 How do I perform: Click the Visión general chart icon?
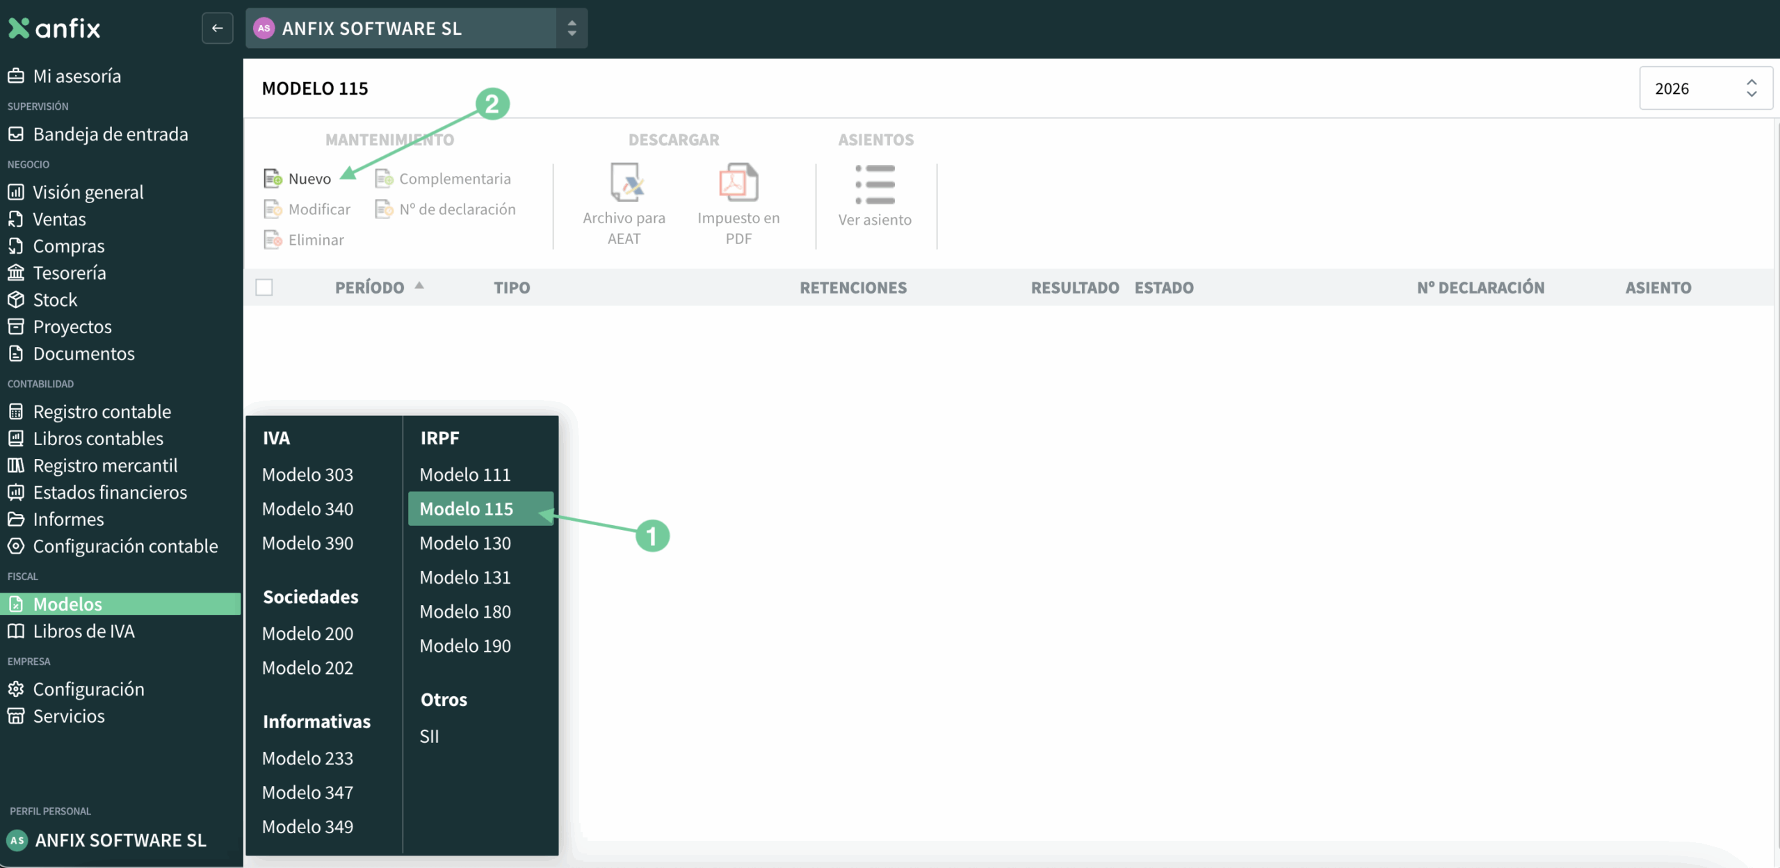16,191
